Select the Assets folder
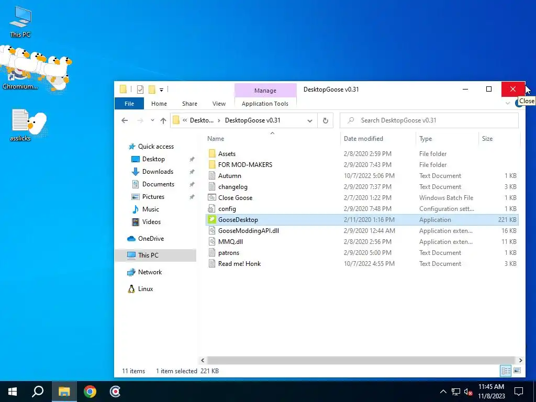The width and height of the screenshot is (536, 402). click(362, 154)
